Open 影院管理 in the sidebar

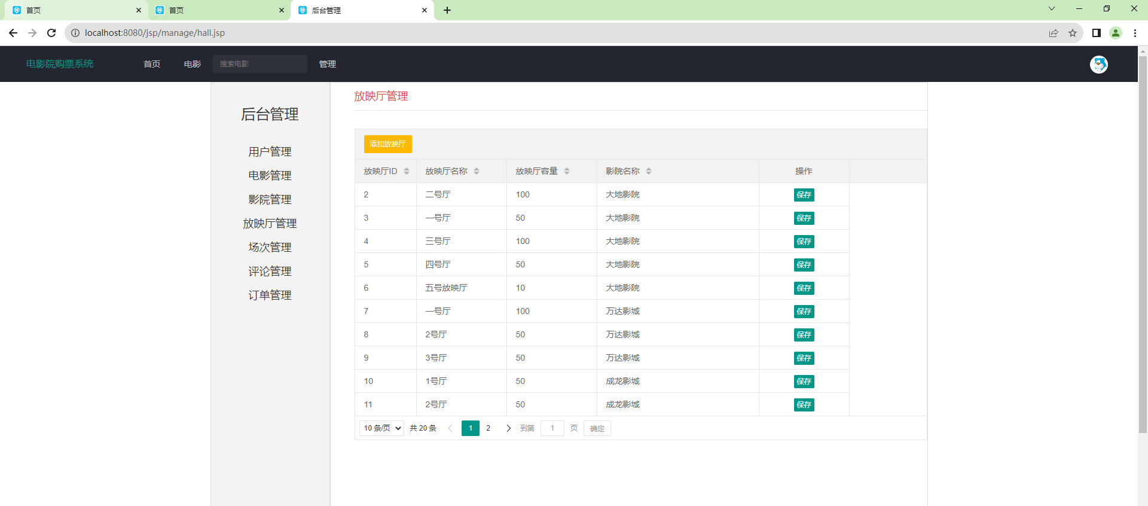[x=270, y=200]
